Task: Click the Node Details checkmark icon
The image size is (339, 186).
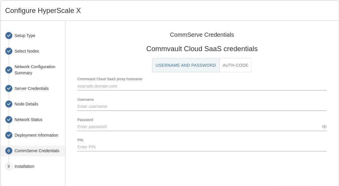Action: click(x=9, y=104)
